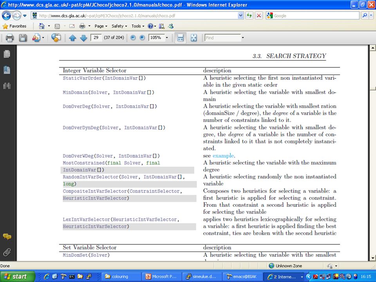Open the Comments panel speech bubbles icon
376x282 pixels.
tap(7, 237)
